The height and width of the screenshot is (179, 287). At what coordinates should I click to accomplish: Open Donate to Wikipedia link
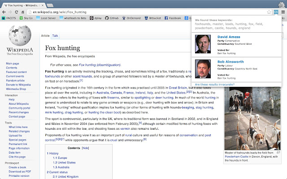coord(18,85)
